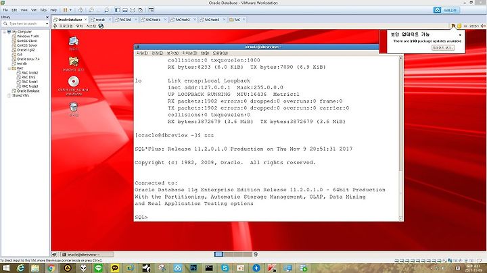Collapse the RAC folder tree node

click(x=9, y=68)
